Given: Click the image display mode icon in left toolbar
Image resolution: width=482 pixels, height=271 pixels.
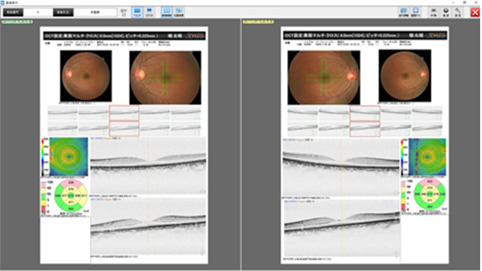Looking at the screenshot, I should (166, 12).
